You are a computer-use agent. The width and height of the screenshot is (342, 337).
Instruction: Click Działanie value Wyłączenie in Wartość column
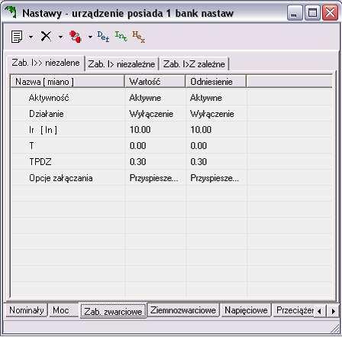[151, 114]
